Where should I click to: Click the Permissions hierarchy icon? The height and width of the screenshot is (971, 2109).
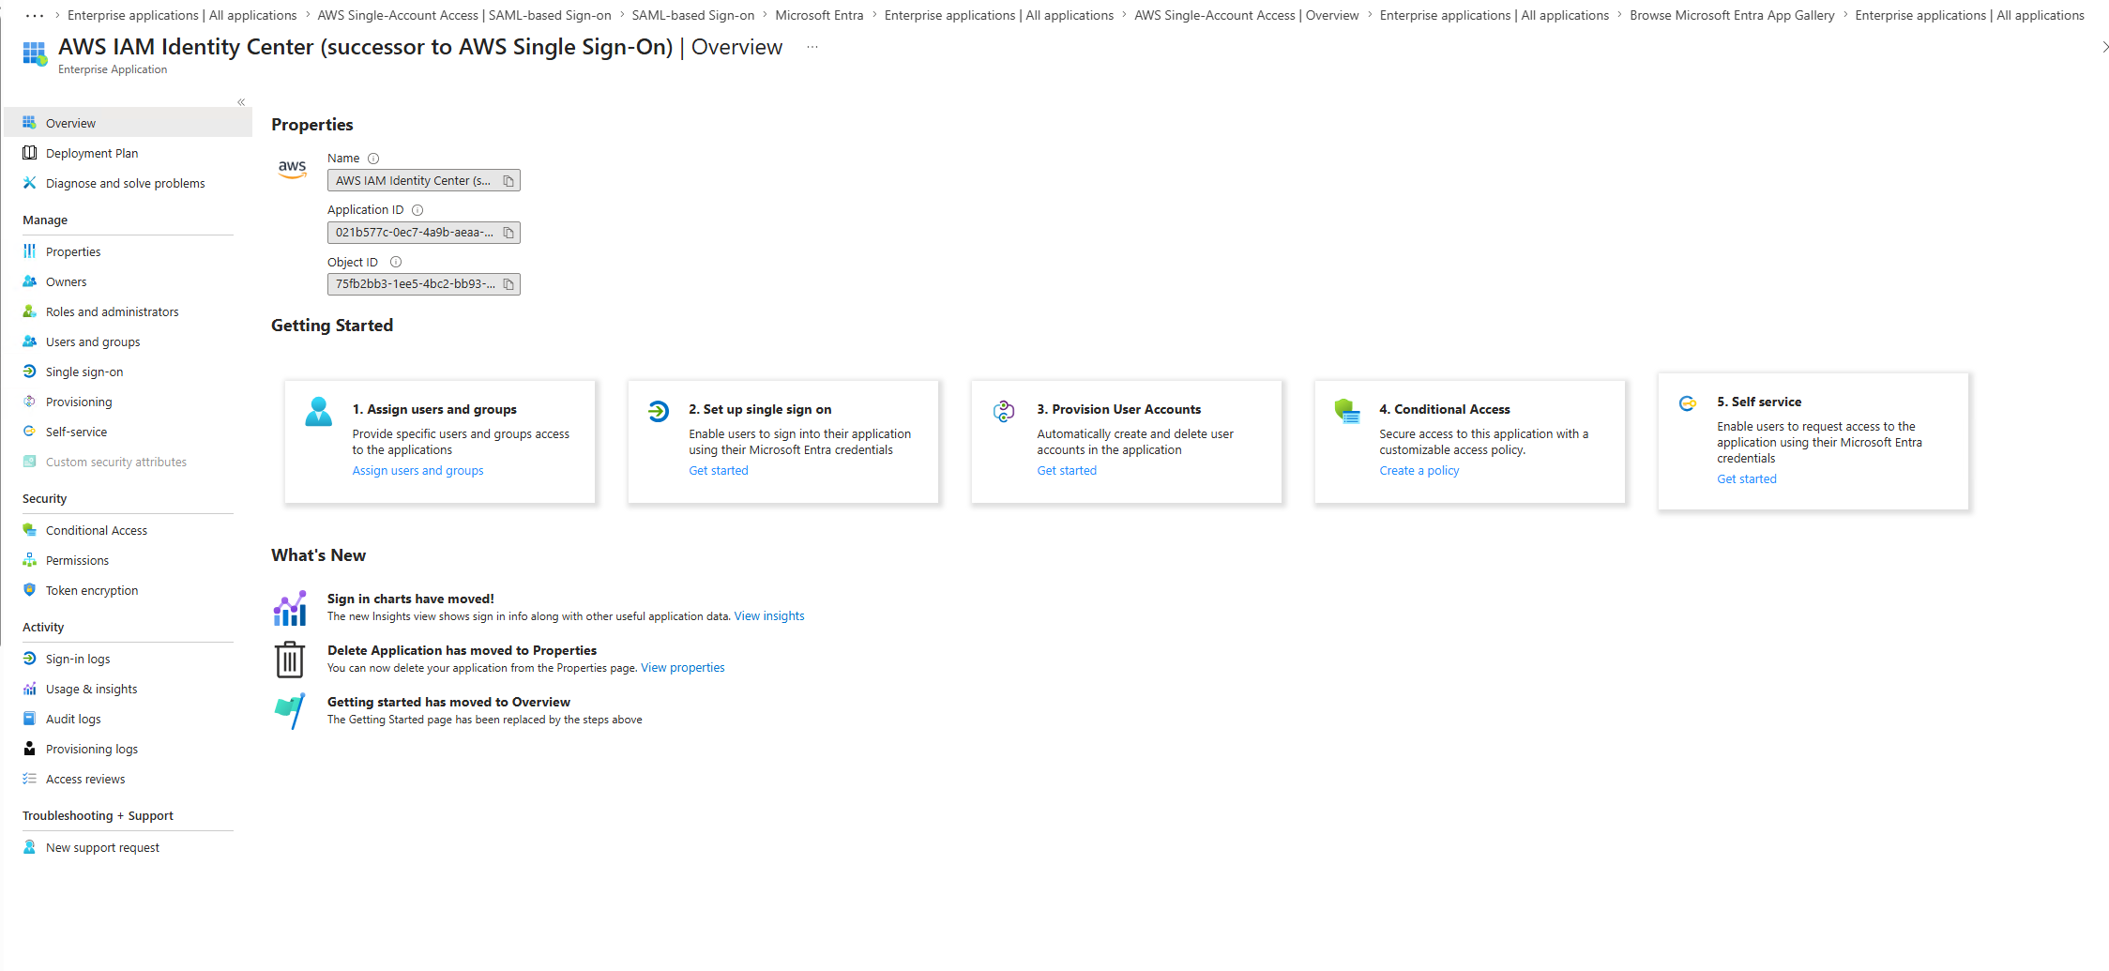coord(29,560)
